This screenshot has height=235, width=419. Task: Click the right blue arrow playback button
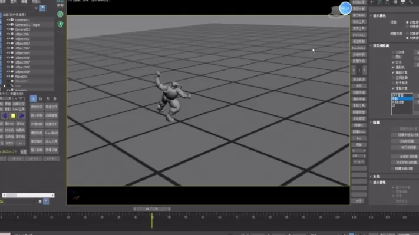point(21,116)
